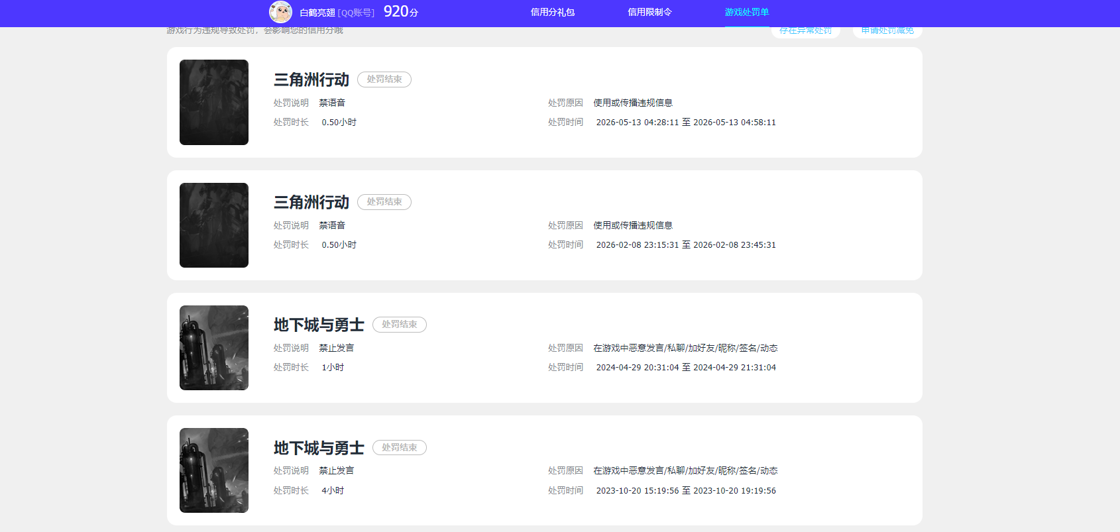Click 在游戏中恶意发言 reason in 2024-04-29 record

pyautogui.click(x=685, y=348)
